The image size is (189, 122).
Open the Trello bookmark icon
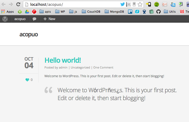tap(130, 12)
